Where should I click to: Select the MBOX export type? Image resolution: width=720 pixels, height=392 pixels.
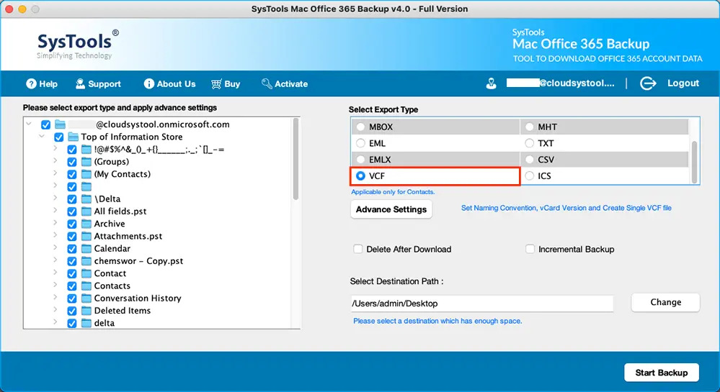coord(361,127)
